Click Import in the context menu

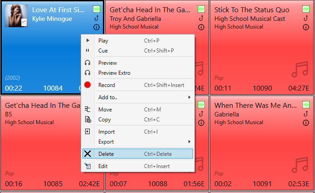click(138, 132)
